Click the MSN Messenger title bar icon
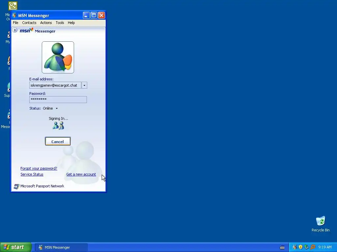The image size is (337, 252). 14,15
